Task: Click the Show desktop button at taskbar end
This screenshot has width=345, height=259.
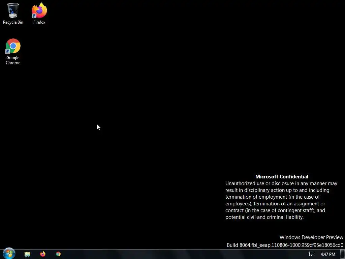Action: pos(342,254)
